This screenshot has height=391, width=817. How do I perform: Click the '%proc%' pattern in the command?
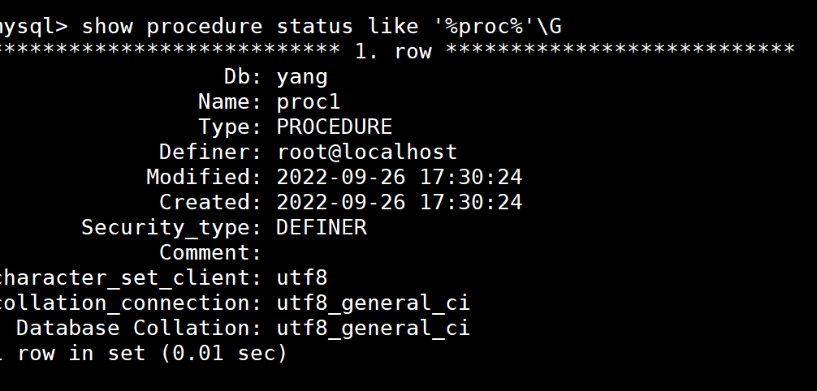[483, 26]
